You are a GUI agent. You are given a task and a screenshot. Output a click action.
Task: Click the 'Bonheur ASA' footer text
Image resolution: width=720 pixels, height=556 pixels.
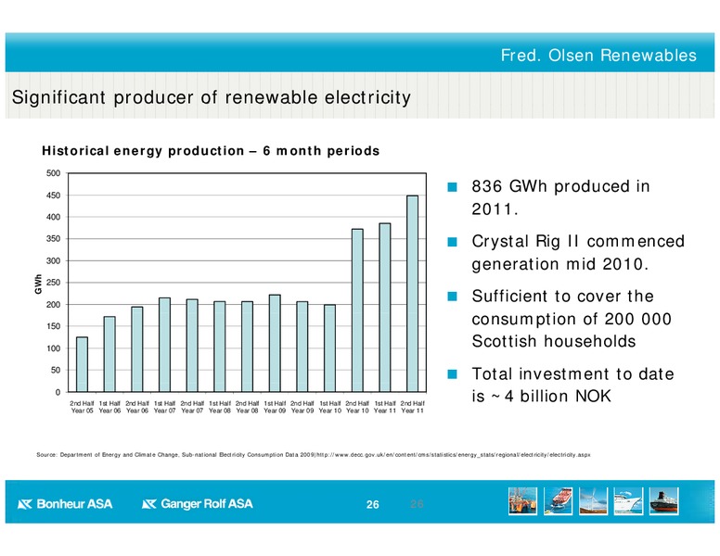tap(74, 504)
